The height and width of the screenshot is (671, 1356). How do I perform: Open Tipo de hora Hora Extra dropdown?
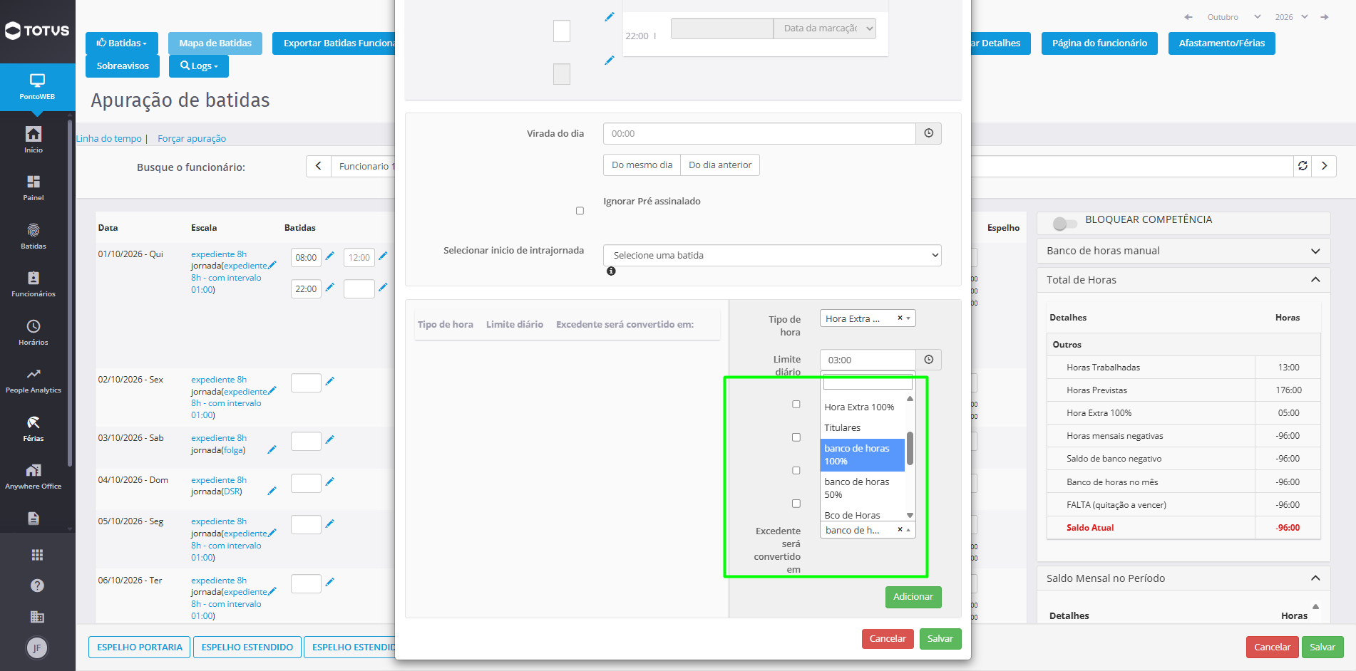868,318
